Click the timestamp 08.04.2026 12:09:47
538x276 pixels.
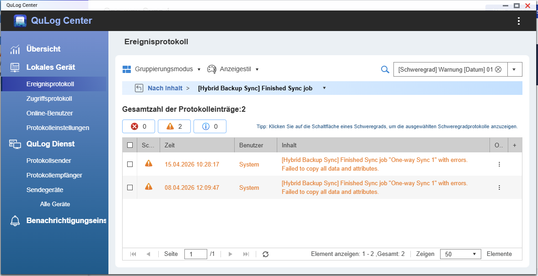(x=192, y=188)
